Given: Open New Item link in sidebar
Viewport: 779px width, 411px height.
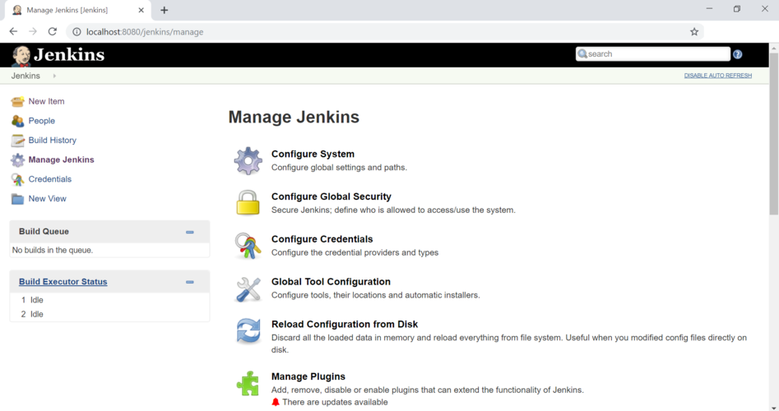Looking at the screenshot, I should coord(46,101).
